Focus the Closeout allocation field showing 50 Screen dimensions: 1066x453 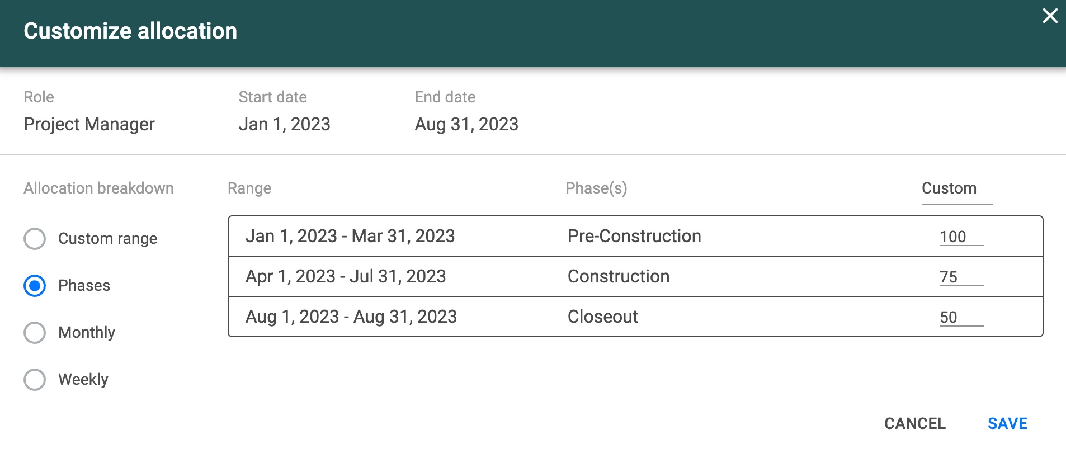pos(961,317)
